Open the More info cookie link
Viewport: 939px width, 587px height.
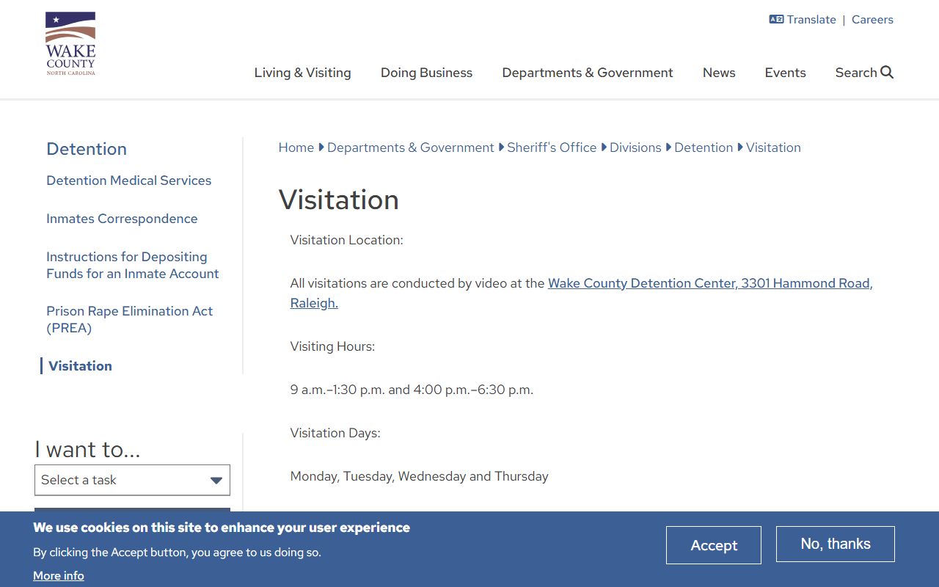tap(59, 576)
